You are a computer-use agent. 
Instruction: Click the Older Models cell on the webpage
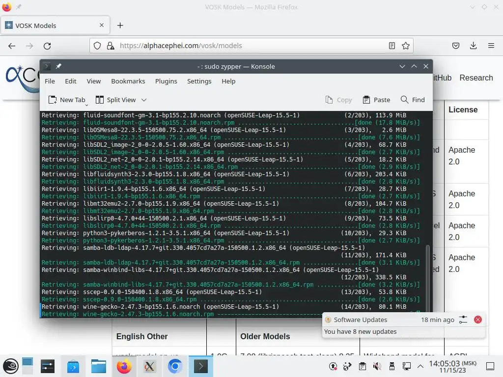[x=265, y=337]
